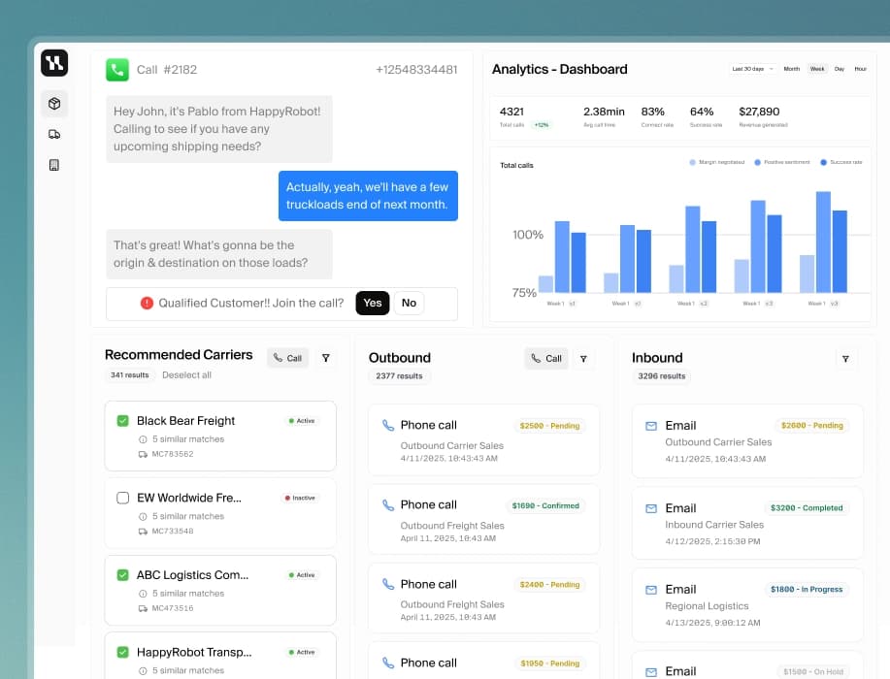Click envelope icon of $2600 Pending email

(x=651, y=426)
